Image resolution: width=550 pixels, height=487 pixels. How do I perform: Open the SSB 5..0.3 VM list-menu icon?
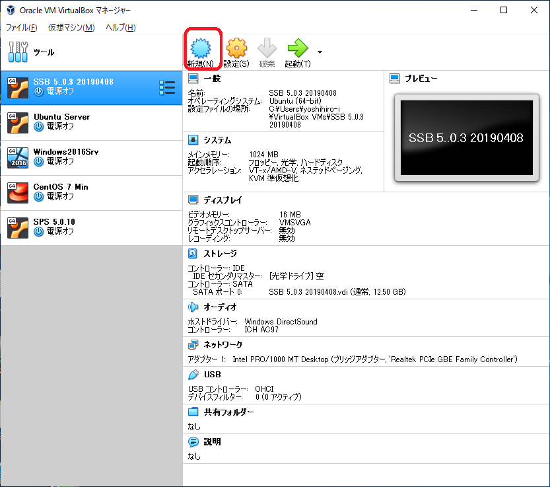click(x=167, y=88)
